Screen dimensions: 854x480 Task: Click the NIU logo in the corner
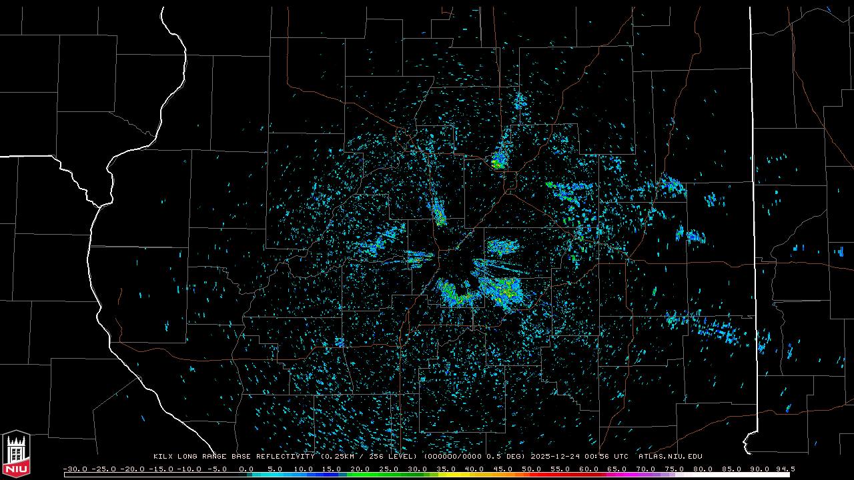[x=16, y=454]
